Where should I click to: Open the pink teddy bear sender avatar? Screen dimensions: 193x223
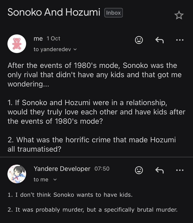point(17,44)
